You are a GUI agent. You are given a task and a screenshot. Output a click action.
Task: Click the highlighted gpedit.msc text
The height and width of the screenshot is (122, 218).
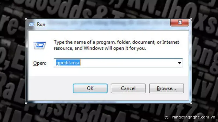click(68, 63)
